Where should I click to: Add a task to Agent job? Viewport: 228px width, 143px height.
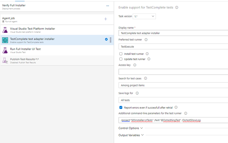(x=106, y=19)
